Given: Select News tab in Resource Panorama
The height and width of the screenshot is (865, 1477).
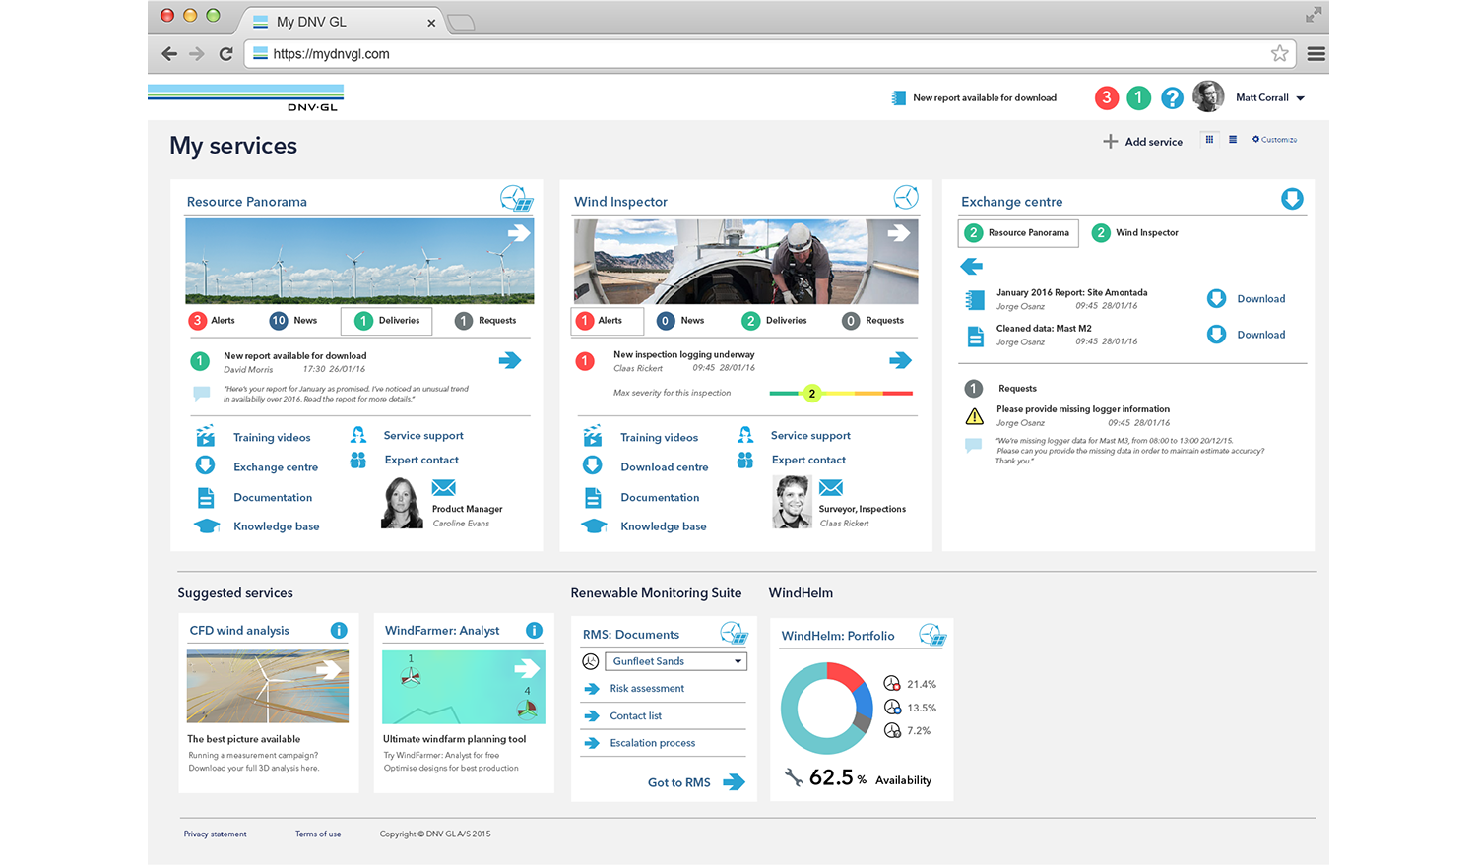Looking at the screenshot, I should click(x=293, y=321).
